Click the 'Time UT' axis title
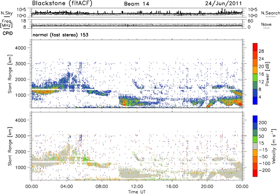The width and height of the screenshot is (280, 194). coord(137,192)
